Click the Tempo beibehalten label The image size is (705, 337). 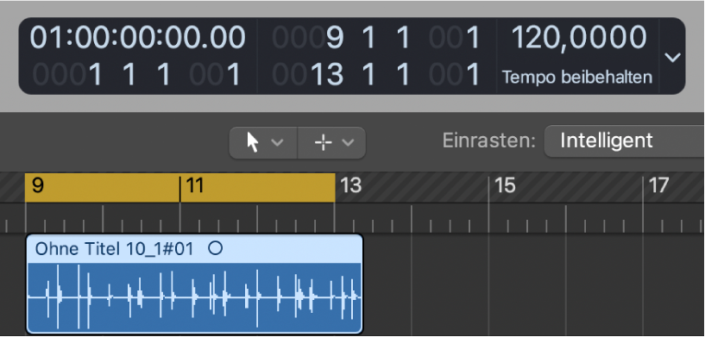(x=577, y=78)
